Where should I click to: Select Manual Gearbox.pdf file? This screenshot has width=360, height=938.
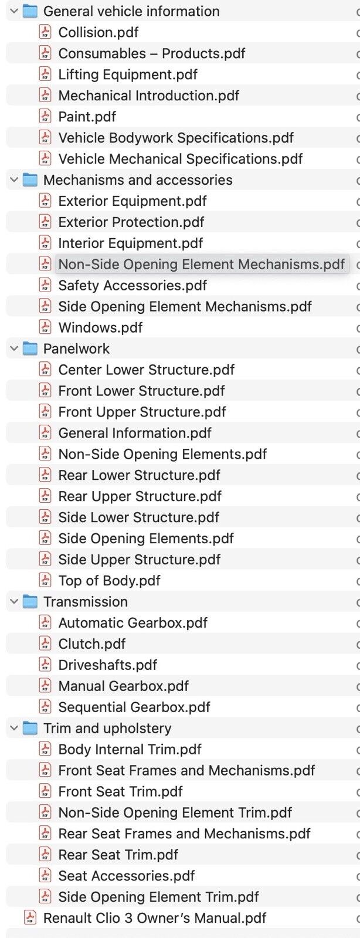(123, 686)
